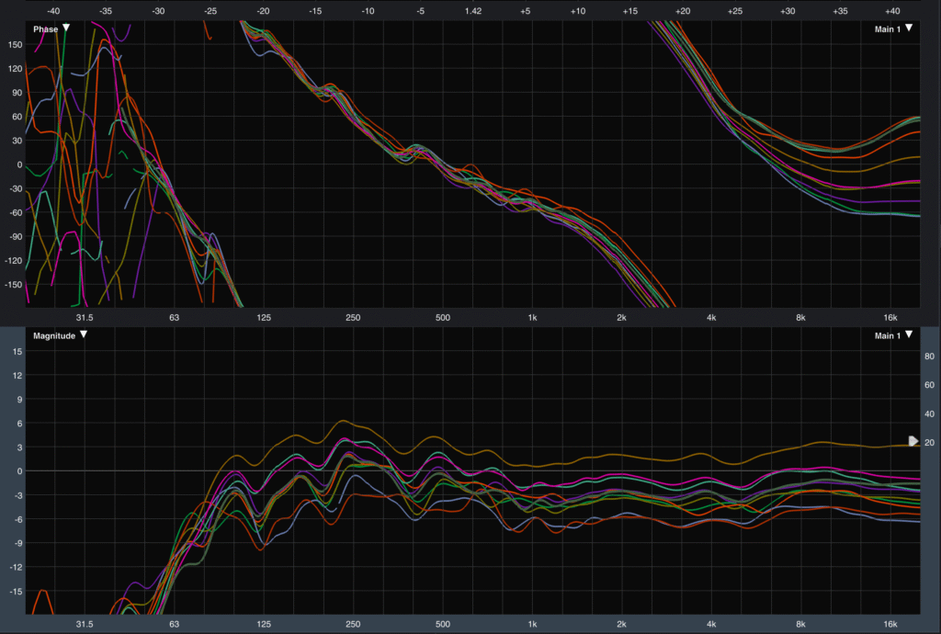The image size is (941, 634).
Task: Click the 1k frequency label below Phase plot
Action: 532,318
